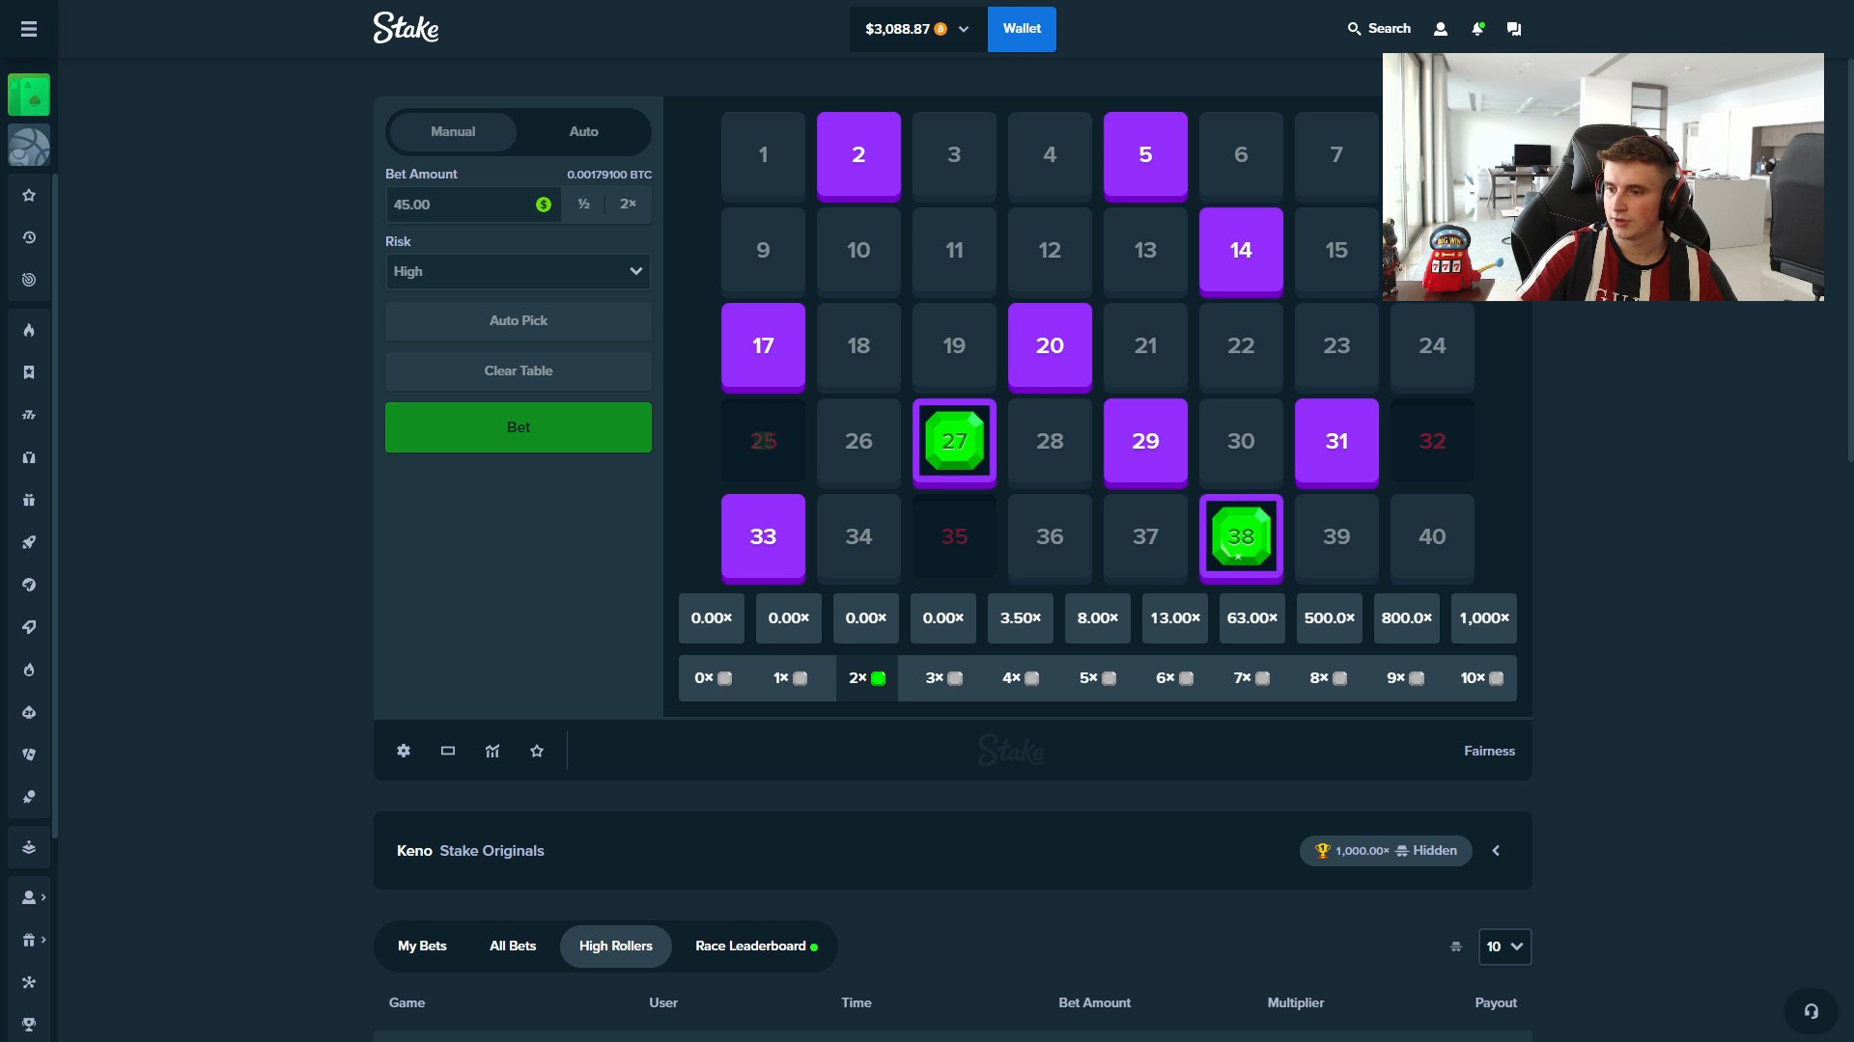
Task: Click the green Bet button
Action: pos(519,427)
